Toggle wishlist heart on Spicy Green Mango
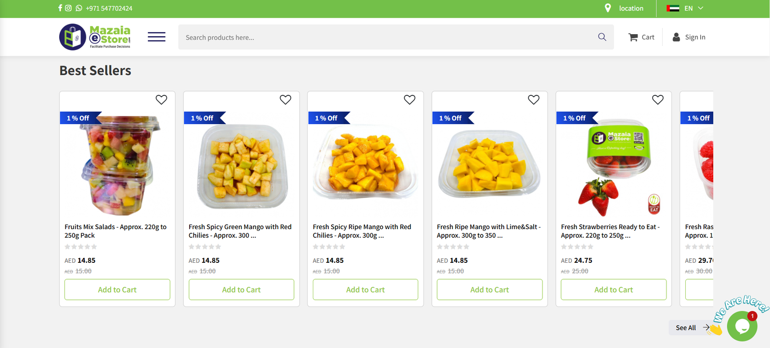770x348 pixels. coord(285,100)
